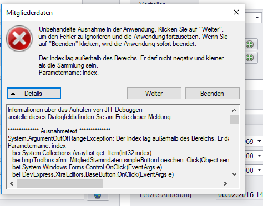Collapse the Details section
This screenshot has height=206, width=263.
click(34, 94)
